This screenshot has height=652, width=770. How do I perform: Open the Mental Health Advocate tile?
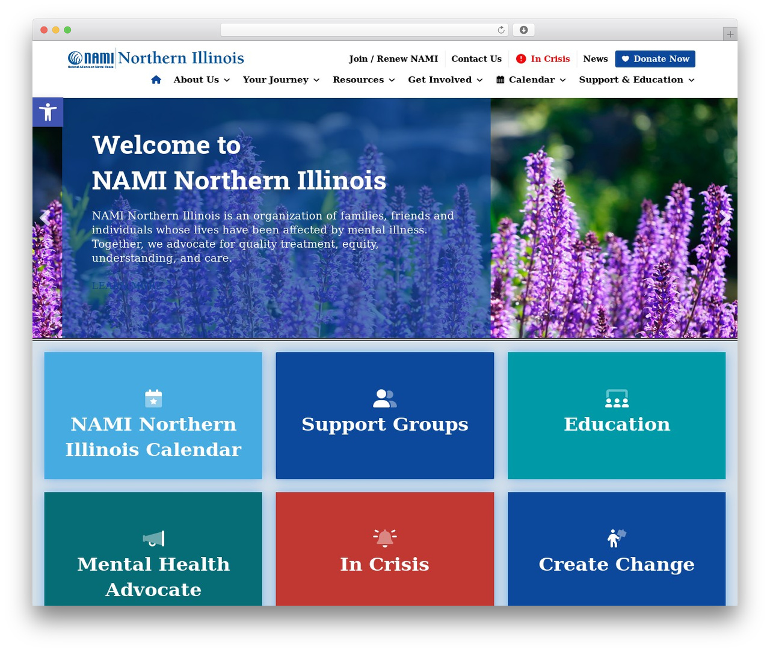[153, 549]
